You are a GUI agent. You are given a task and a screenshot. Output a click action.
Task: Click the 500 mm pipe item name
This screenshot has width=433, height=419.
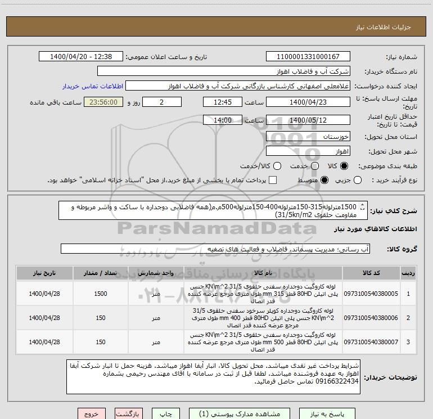point(263,342)
